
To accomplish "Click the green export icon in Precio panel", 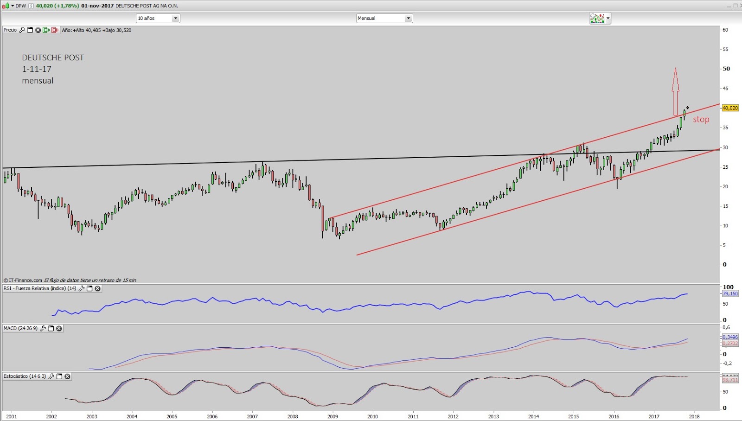I will 46,30.
